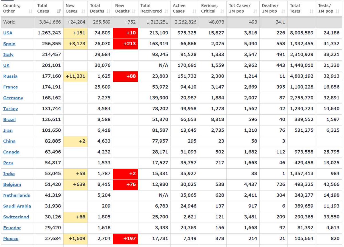Open the Peru country link
This screenshot has height=247, width=344.
[x=8, y=163]
